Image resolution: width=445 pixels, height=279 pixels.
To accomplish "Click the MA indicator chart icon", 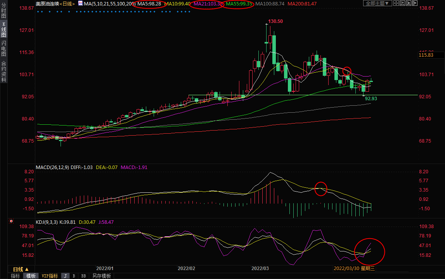I will (80, 3).
